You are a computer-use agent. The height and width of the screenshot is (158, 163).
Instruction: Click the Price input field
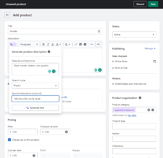[x=23, y=132]
